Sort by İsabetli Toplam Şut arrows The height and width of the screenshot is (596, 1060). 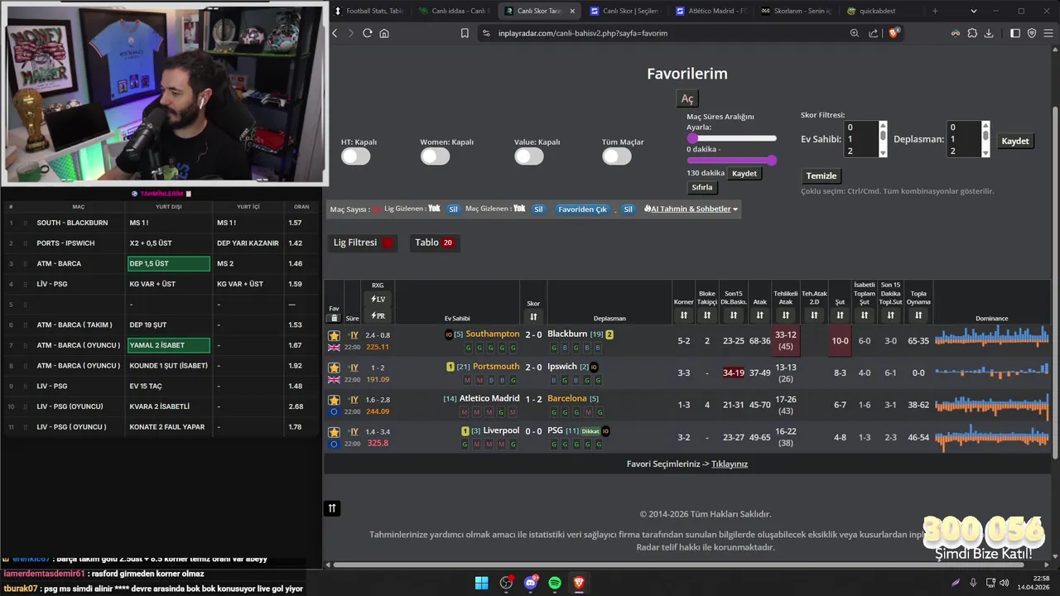coord(864,315)
